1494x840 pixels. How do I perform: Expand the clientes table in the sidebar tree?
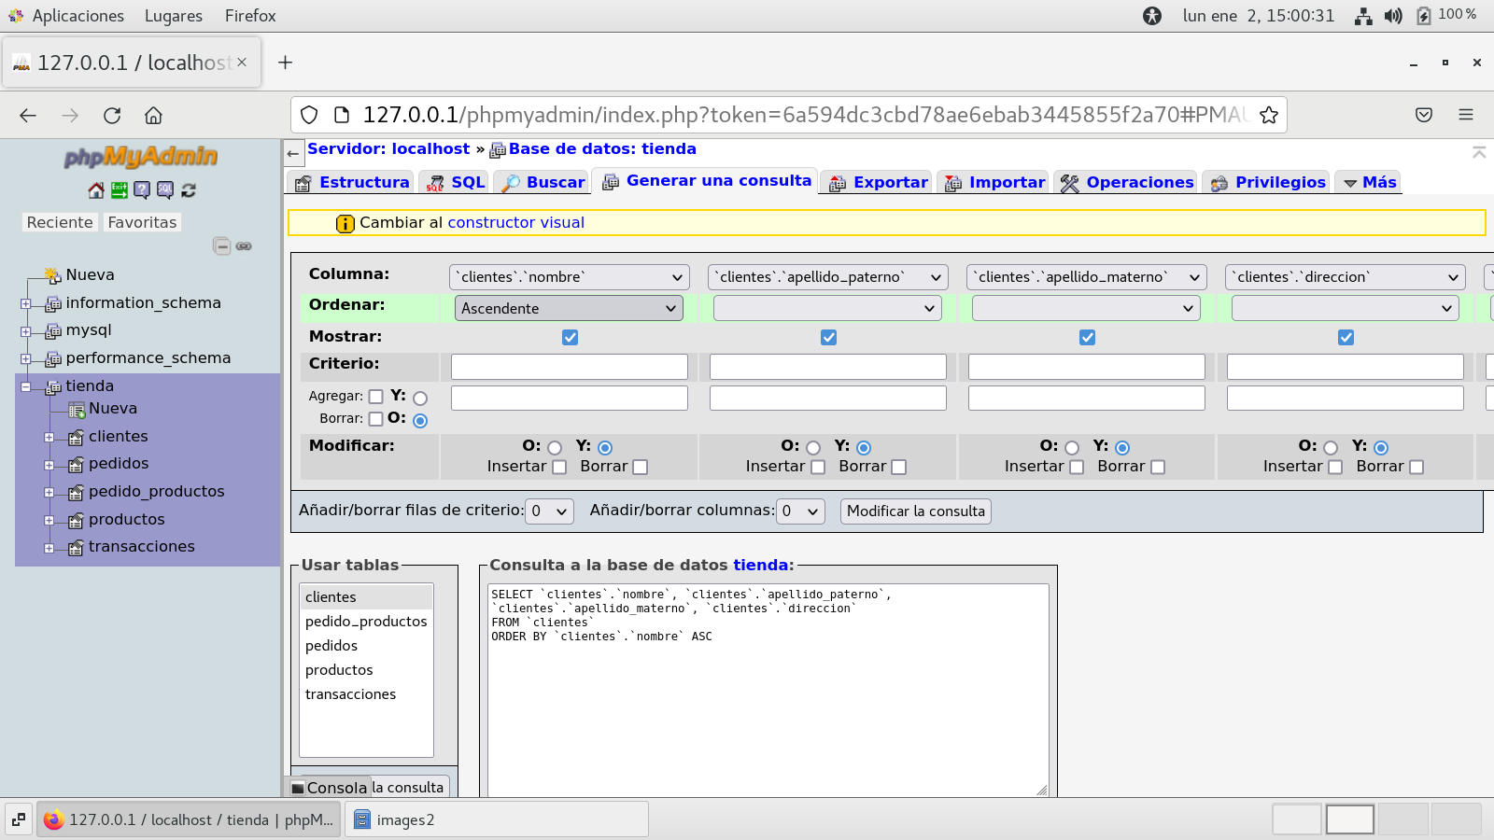point(49,437)
